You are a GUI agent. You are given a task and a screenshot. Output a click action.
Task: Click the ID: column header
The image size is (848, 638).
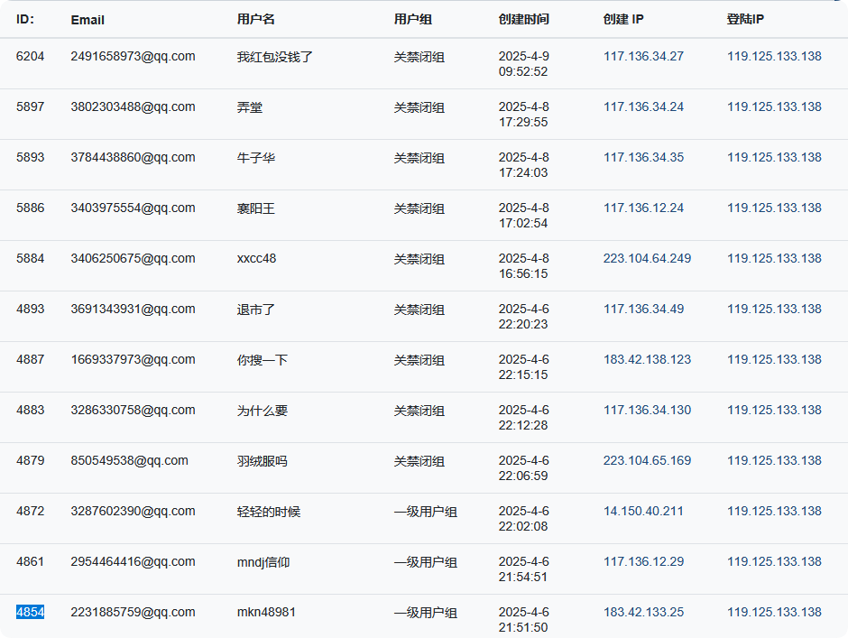click(25, 20)
